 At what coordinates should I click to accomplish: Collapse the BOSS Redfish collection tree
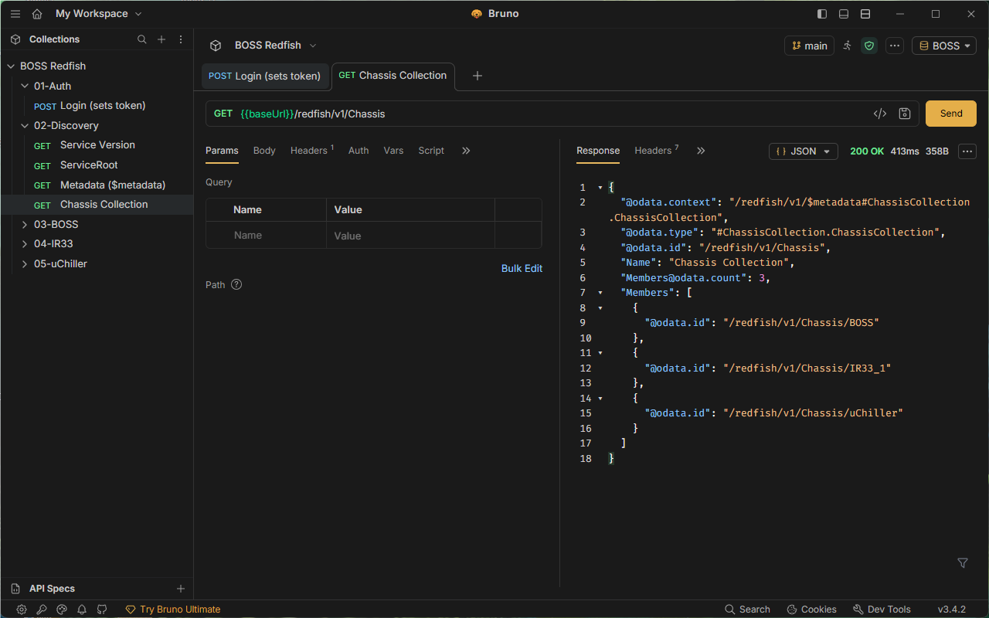click(11, 66)
